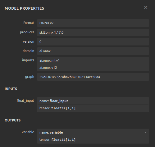Collapse the float_input details with minus
155x147 pixels.
tap(145, 101)
